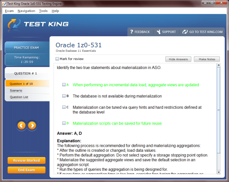Viewport: 229px width, 182px height.
Task: Tick checkbox for answer B
Action: point(64,96)
